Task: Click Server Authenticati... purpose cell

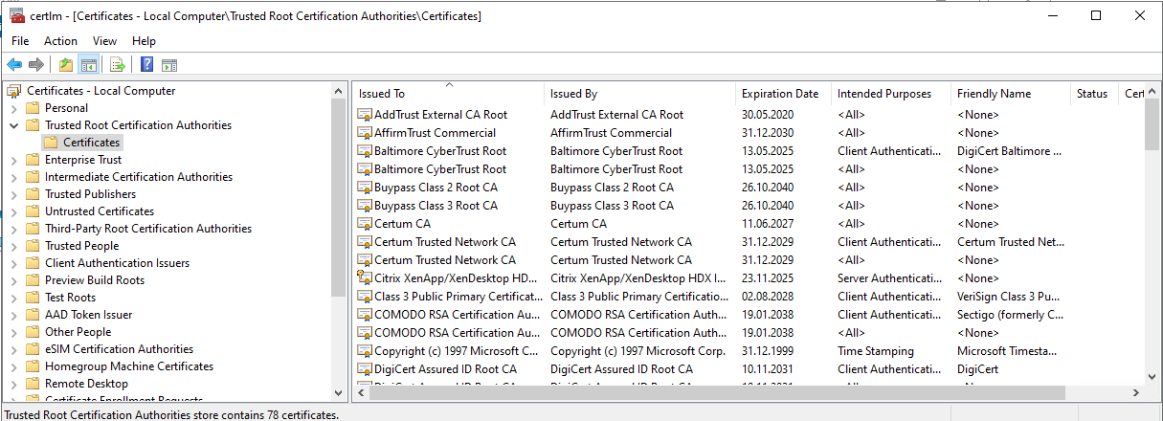Action: pos(890,278)
